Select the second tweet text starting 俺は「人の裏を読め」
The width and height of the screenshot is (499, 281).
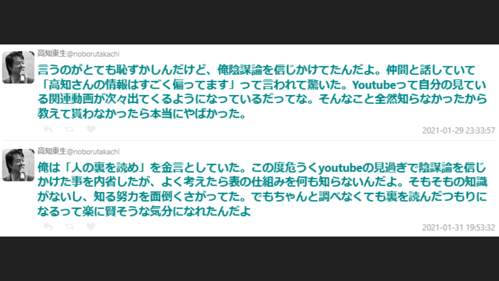click(262, 190)
